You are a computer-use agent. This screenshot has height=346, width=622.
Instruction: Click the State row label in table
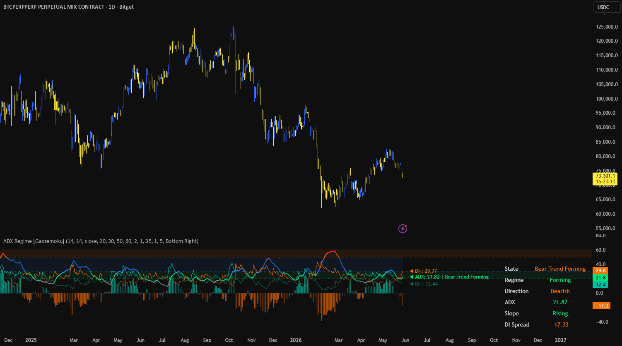511,269
